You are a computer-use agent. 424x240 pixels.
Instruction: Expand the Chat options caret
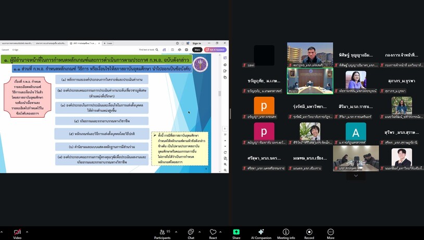199,232
